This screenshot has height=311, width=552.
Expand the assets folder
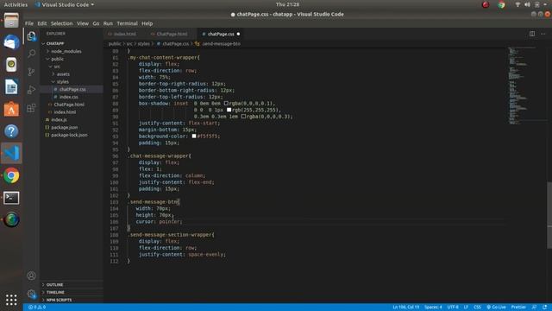tap(63, 74)
